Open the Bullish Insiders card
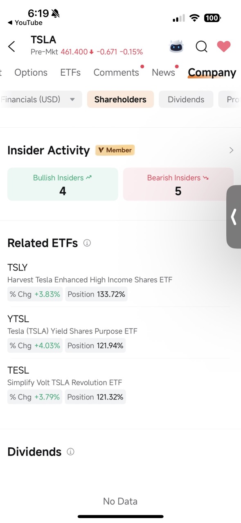Viewport: 241px width, 523px height. pyautogui.click(x=62, y=184)
